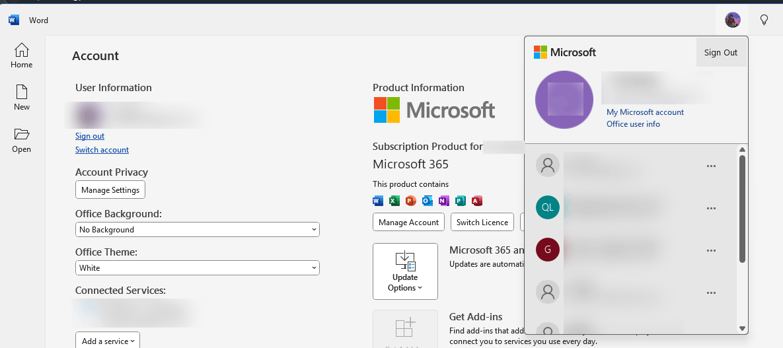This screenshot has width=783, height=348.
Task: Click the Sign out link under User Information
Action: (x=90, y=136)
